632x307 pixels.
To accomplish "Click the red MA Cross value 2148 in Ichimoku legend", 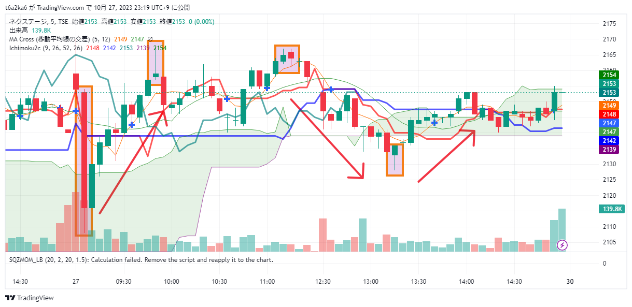I will (x=93, y=48).
